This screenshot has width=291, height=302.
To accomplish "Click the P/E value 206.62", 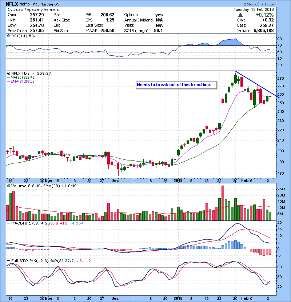I will [x=107, y=15].
